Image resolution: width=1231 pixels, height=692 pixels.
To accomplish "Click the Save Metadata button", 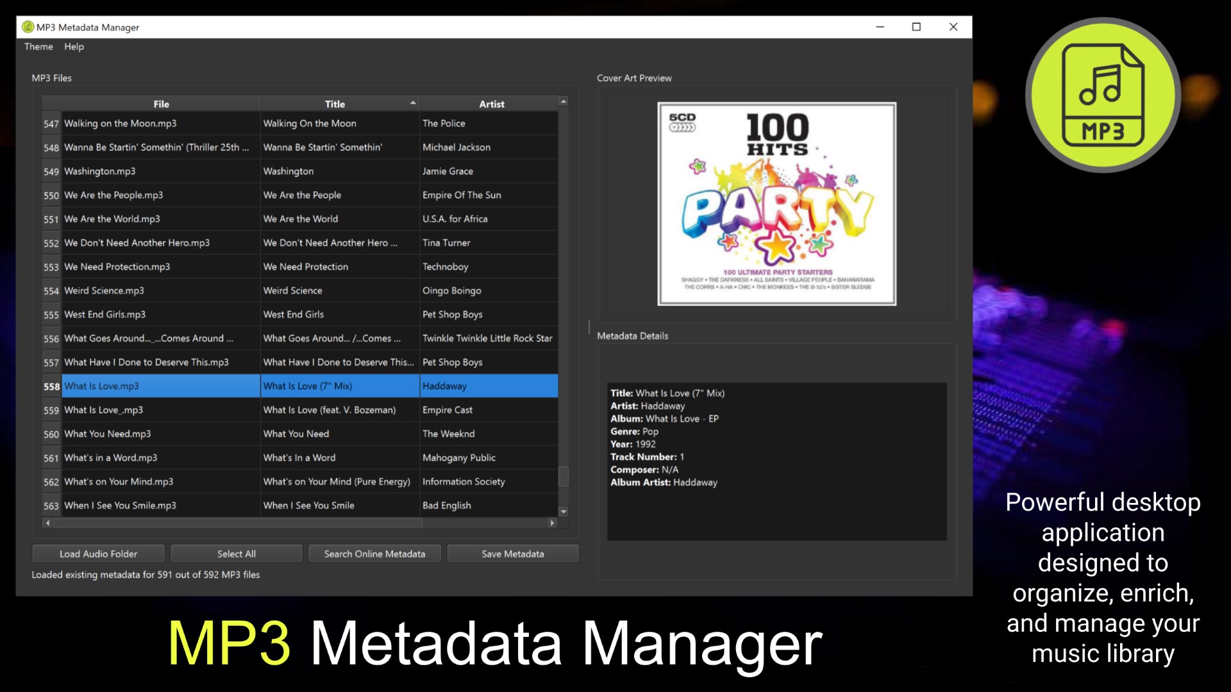I will coord(512,554).
